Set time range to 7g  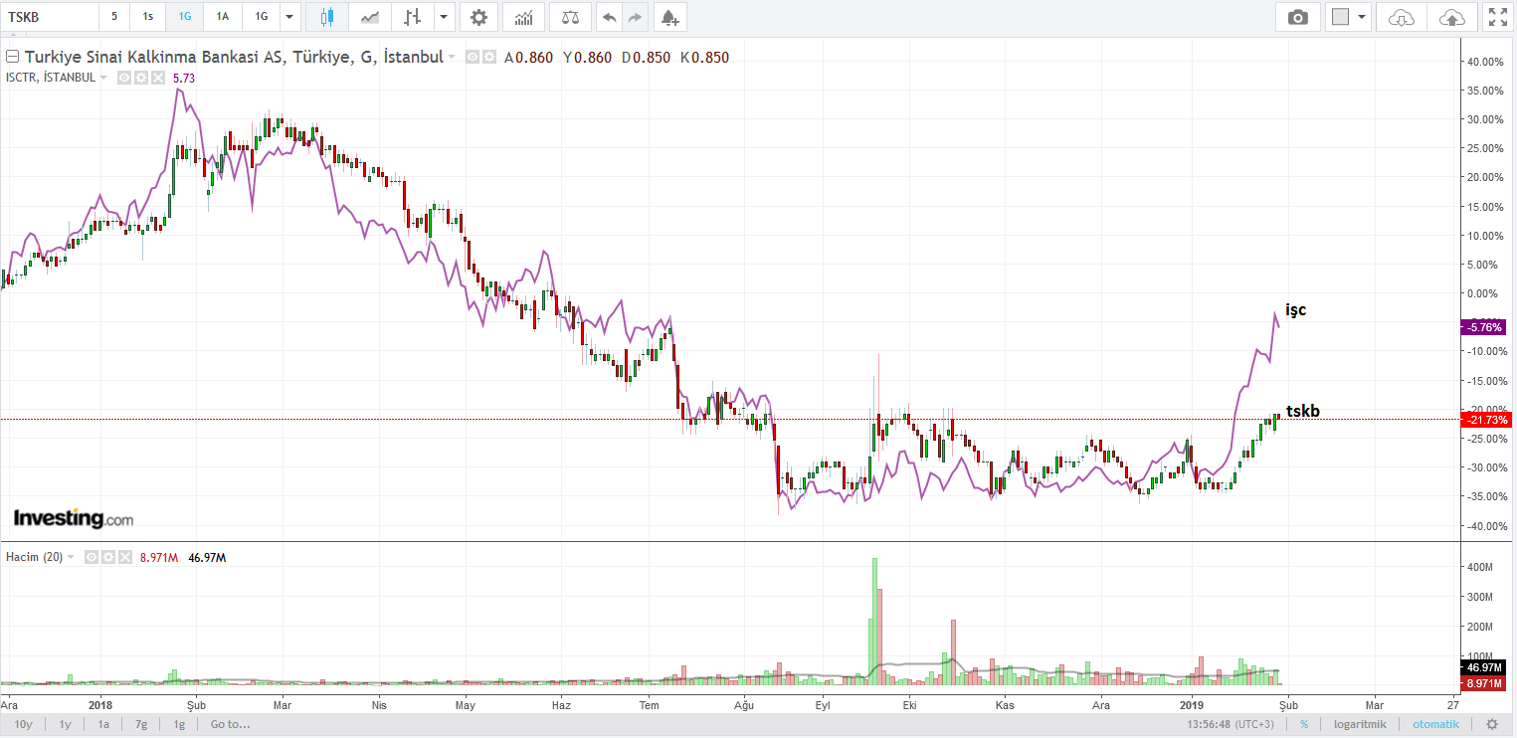coord(141,724)
